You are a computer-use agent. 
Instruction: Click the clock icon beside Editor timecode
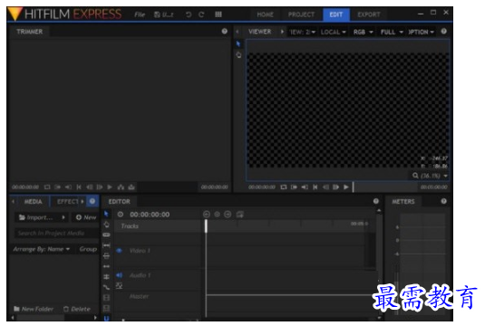coord(121,214)
